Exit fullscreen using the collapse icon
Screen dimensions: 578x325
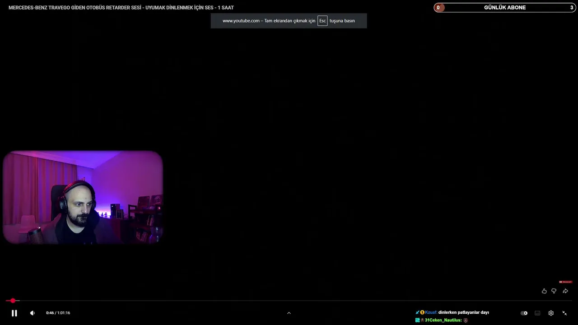click(564, 313)
